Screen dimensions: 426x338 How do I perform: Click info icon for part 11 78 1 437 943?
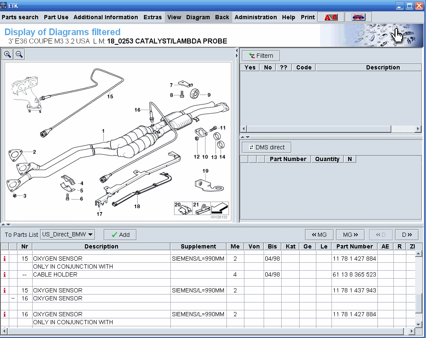coord(5,290)
